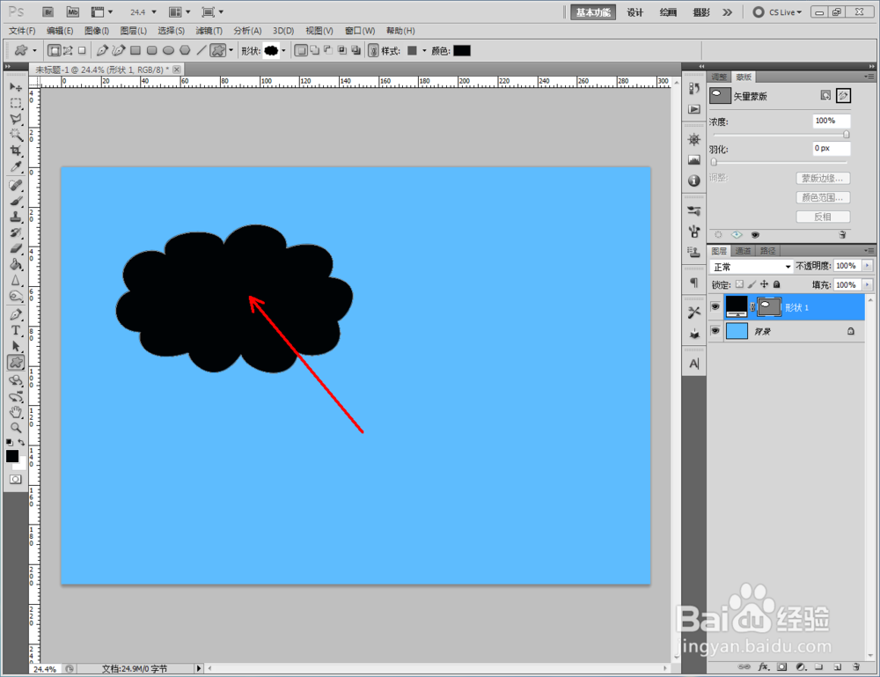
Task: Open layer fill slider dropdown
Action: [868, 285]
